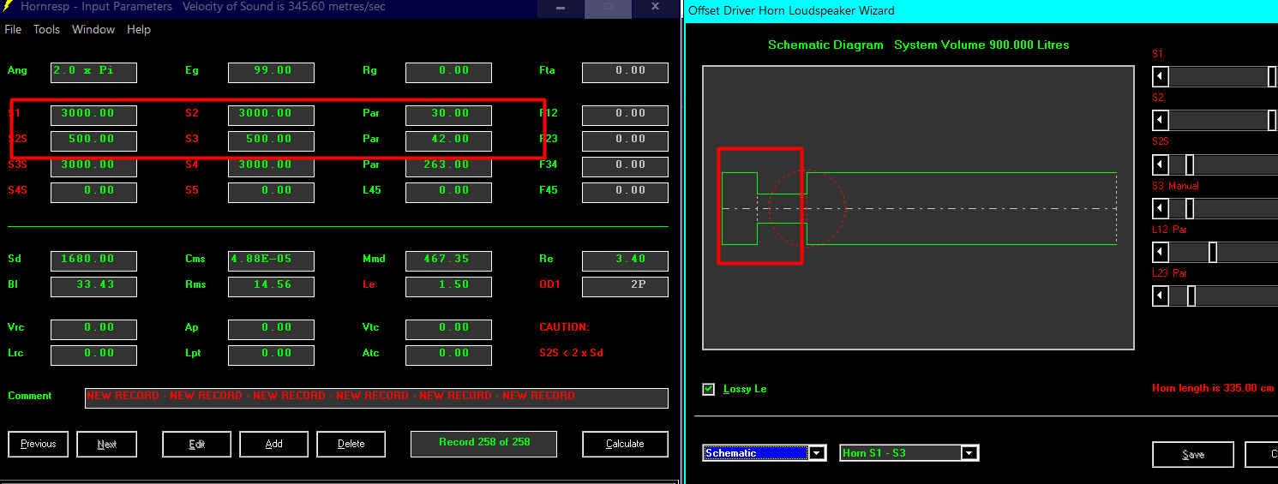Click the Re field showing 3.40

625,260
